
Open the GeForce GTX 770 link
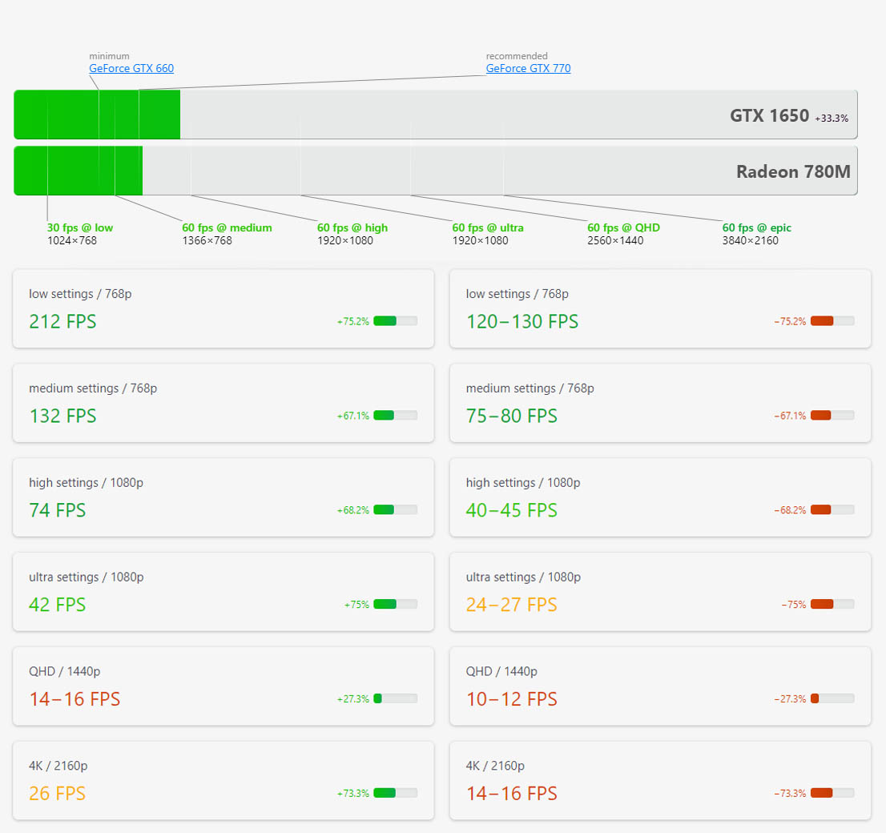coord(528,68)
